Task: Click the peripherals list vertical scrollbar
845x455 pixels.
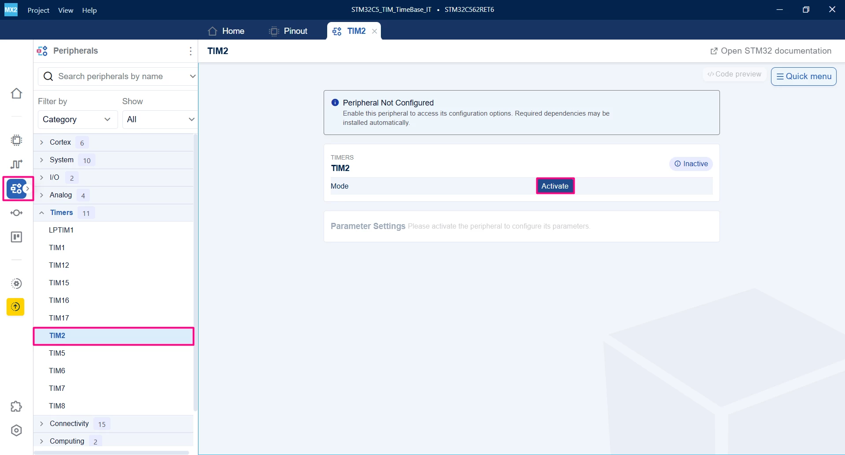Action: [x=196, y=273]
